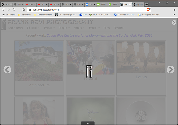
Task: Click the Favorites nav menu item
Action: point(119,28)
